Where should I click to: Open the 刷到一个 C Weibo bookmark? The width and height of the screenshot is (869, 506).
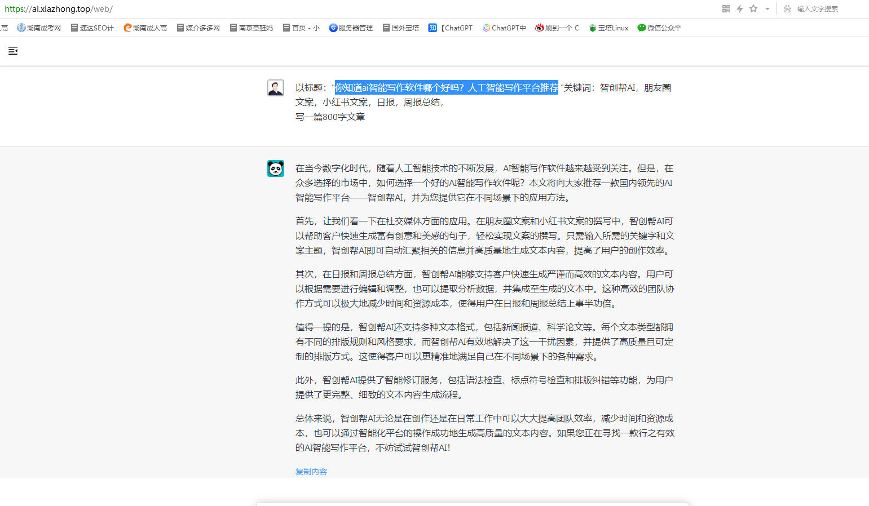(x=557, y=28)
